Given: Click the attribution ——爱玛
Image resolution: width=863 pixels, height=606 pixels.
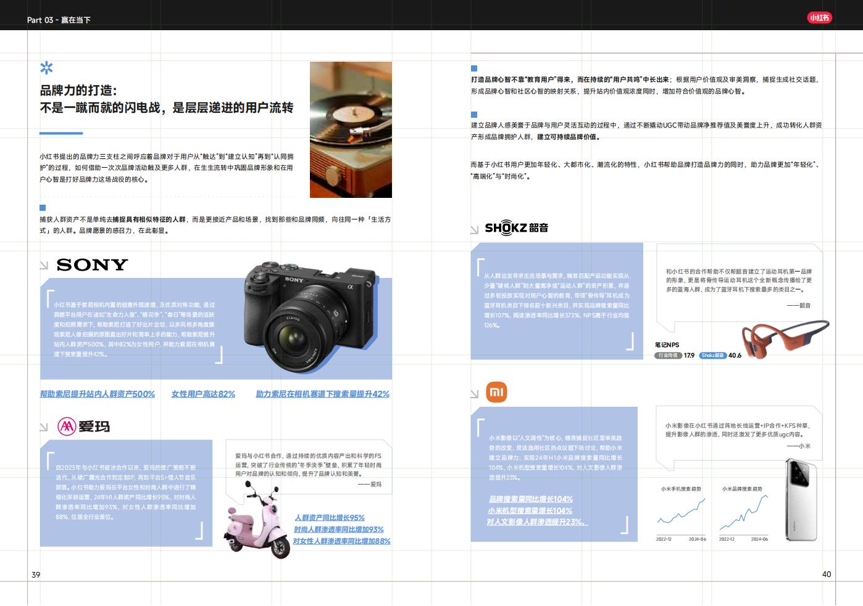Looking at the screenshot, I should point(370,485).
